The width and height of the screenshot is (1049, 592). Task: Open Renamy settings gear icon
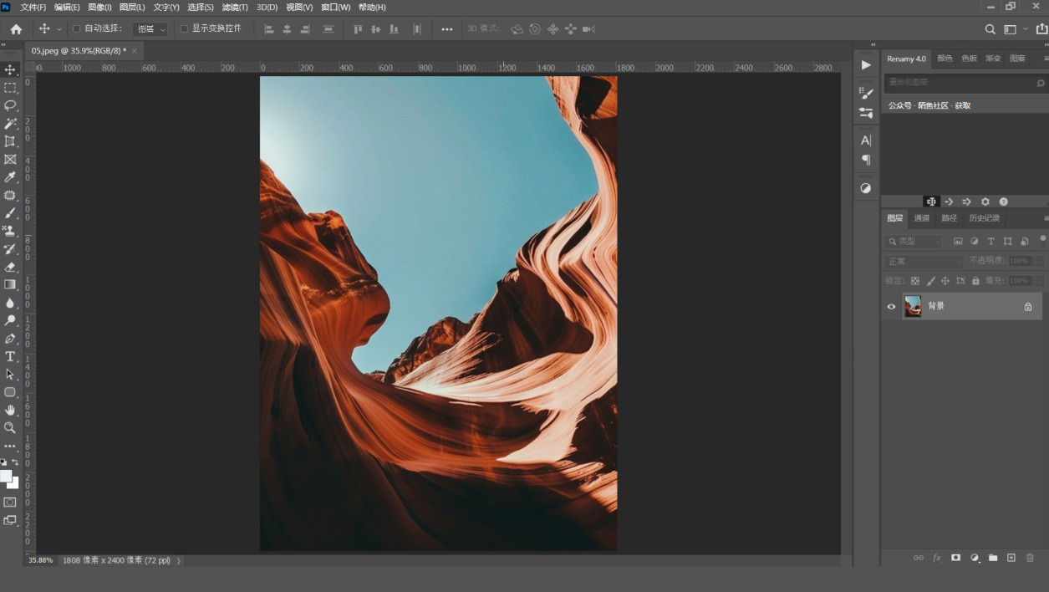coord(985,202)
